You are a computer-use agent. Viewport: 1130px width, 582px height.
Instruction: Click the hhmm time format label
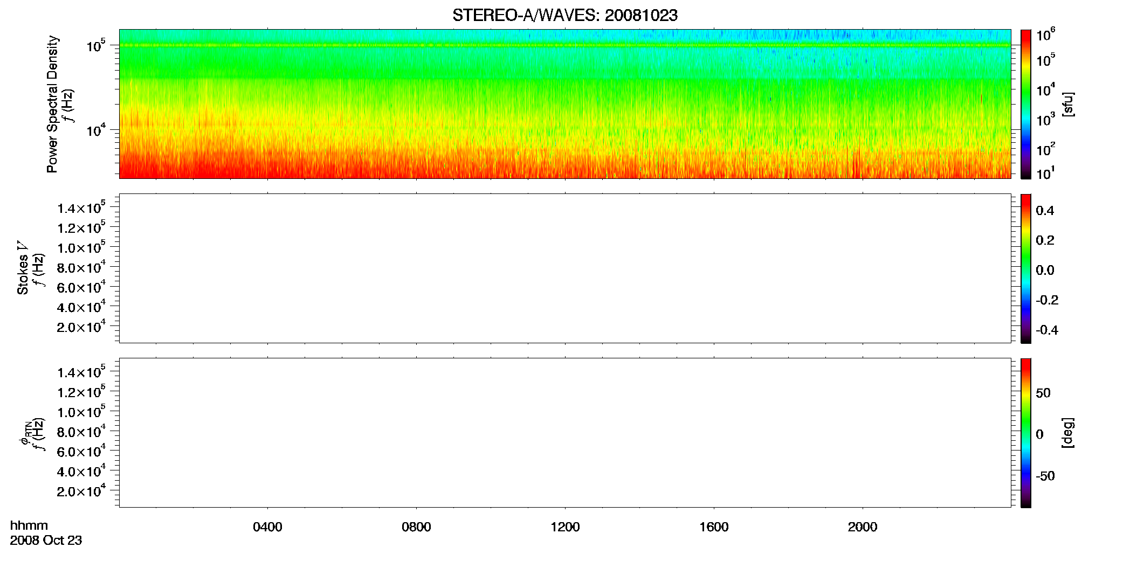point(29,526)
